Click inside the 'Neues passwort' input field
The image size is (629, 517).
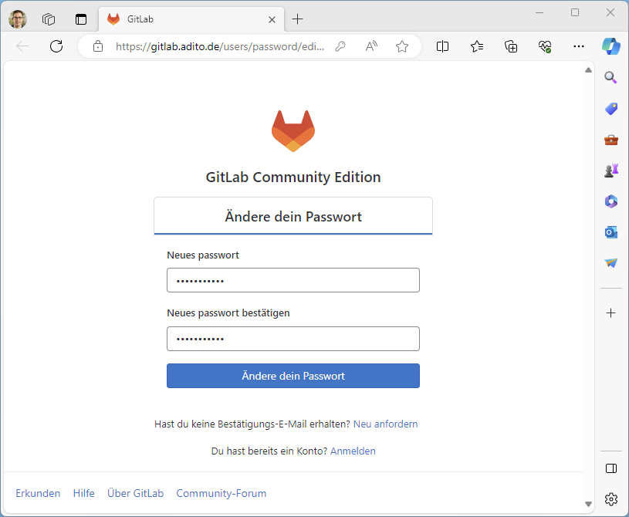[293, 280]
